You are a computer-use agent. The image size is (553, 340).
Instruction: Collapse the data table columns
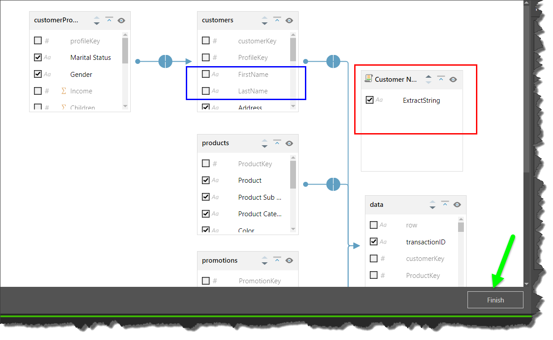(x=445, y=204)
